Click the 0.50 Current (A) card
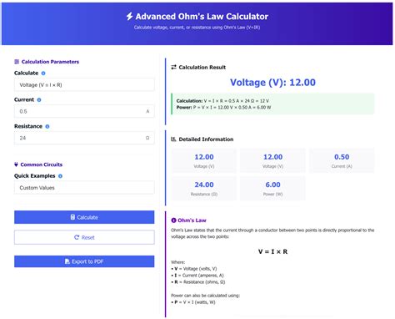This screenshot has width=395, height=319. [342, 160]
